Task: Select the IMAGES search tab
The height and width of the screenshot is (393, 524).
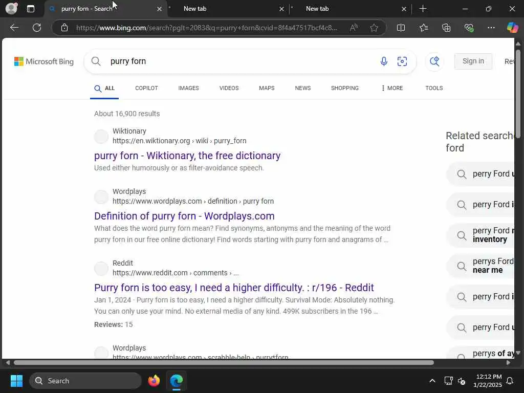Action: click(188, 88)
